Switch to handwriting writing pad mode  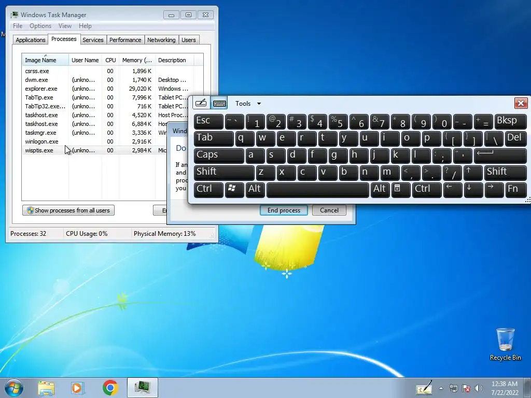coord(201,103)
